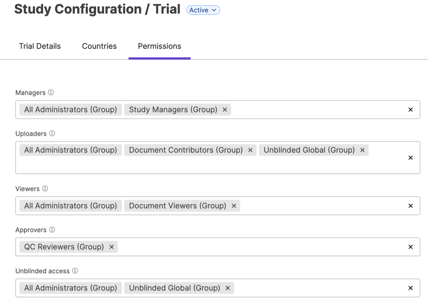Click the Unblinded access info icon

tap(75, 271)
